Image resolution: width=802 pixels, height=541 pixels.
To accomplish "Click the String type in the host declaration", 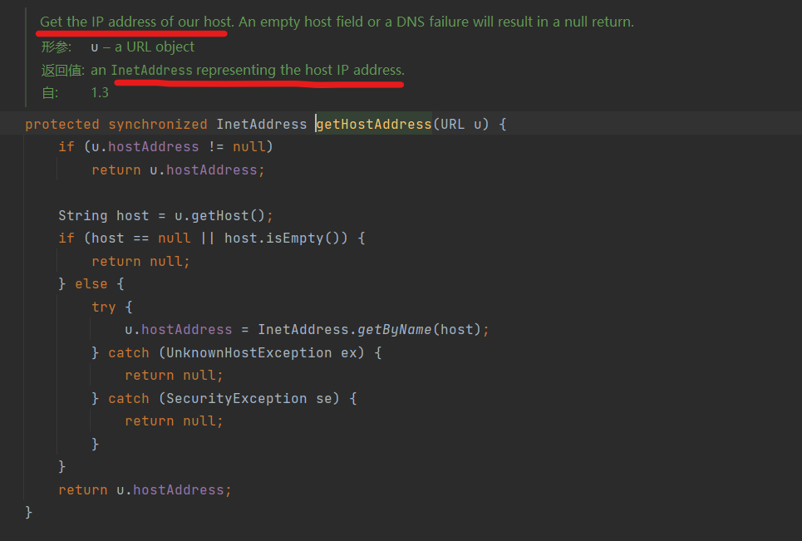I will click(x=82, y=215).
